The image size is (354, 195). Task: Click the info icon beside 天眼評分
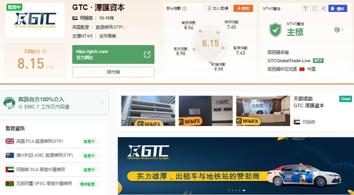click(x=44, y=52)
